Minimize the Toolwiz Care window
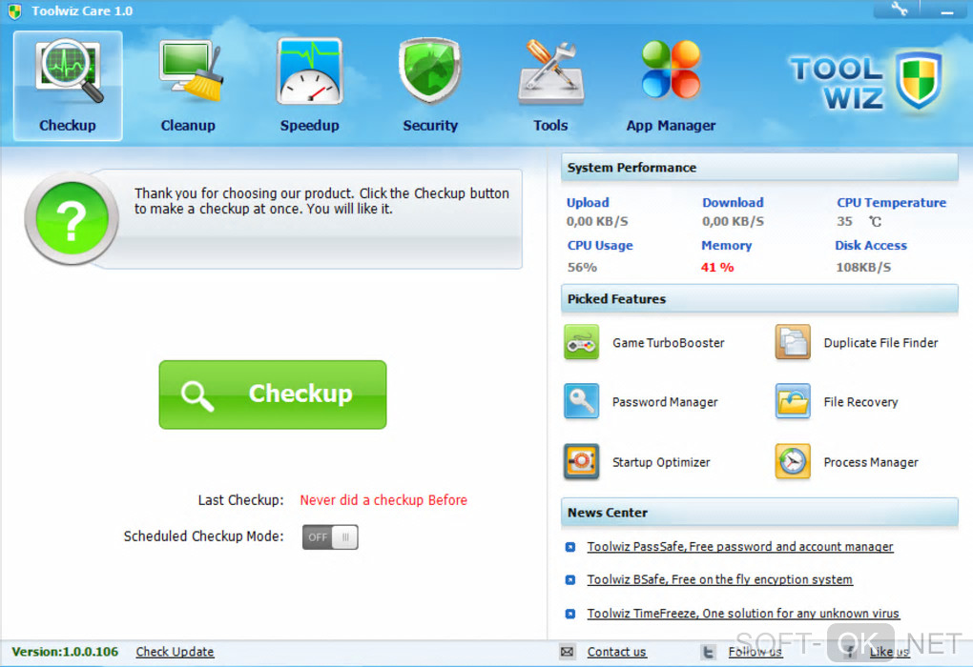 pos(947,10)
